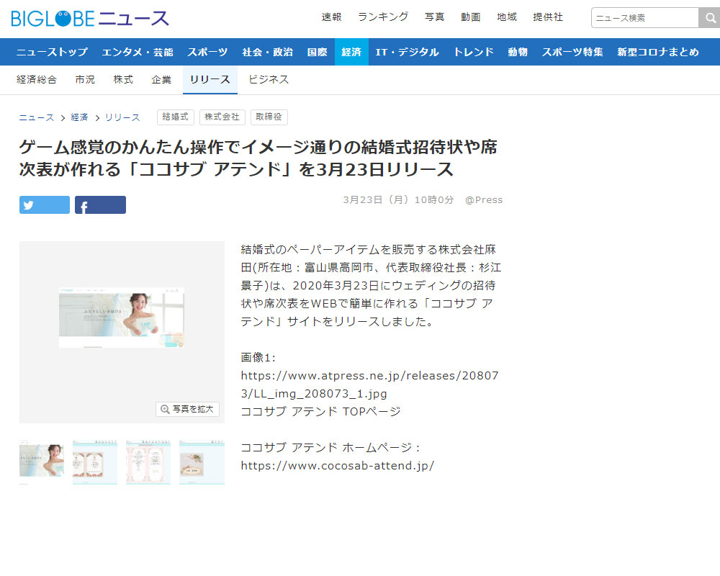Select first thumbnail with bride photo
Screen dimensions: 720x576
pos(42,462)
